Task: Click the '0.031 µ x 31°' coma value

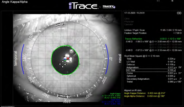Action: point(174,73)
